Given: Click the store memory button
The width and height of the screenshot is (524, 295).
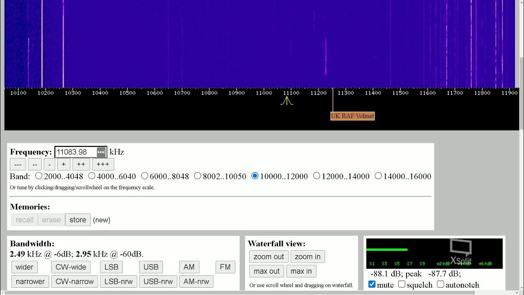Looking at the screenshot, I should (x=78, y=220).
